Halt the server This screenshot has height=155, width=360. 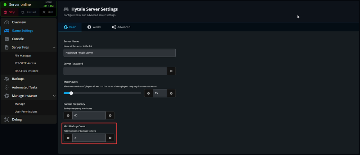(48, 12)
